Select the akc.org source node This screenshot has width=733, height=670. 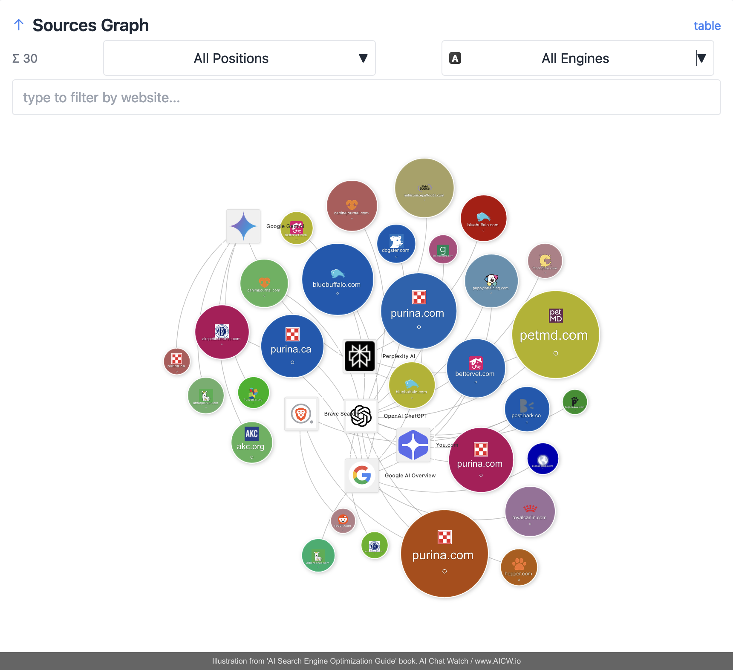click(251, 442)
